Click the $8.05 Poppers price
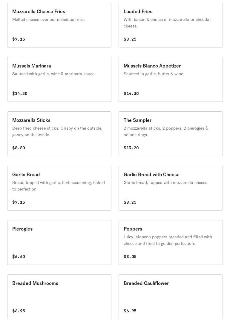Image resolution: width=230 pixels, height=327 pixels. (x=130, y=257)
